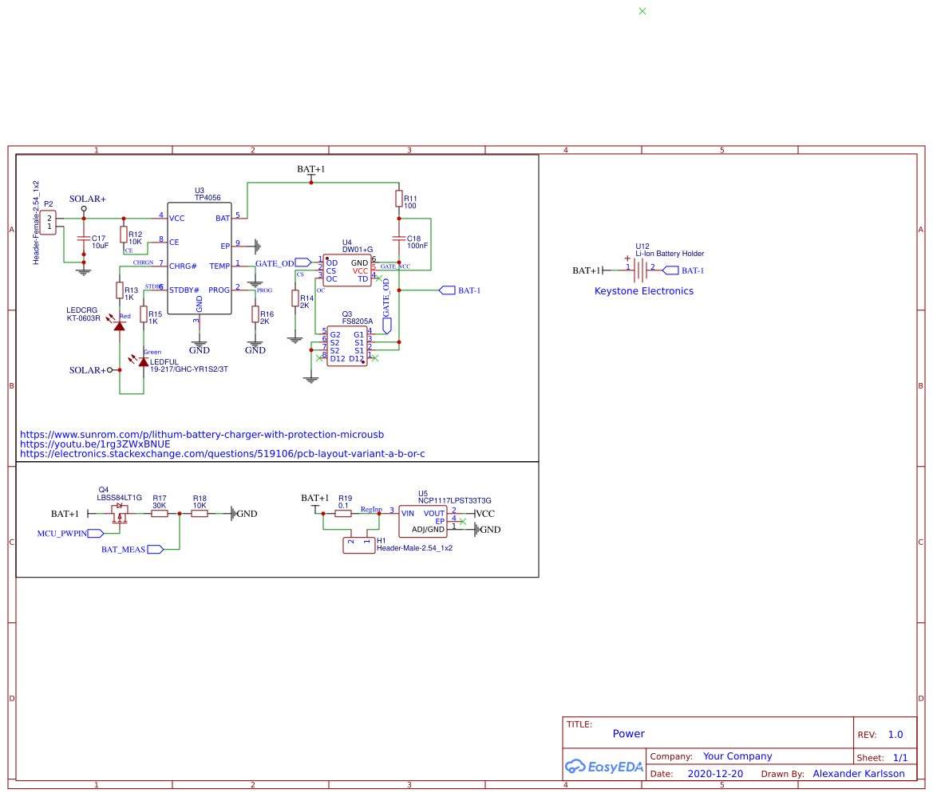933x797 pixels.
Task: Click the "Power" title text field
Action: 628,734
